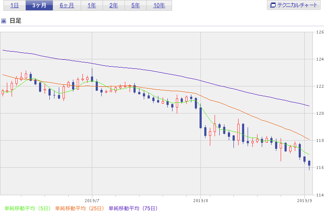Image resolution: width=324 pixels, height=212 pixels.
Task: Click the 118 price axis label
Action: (320, 141)
